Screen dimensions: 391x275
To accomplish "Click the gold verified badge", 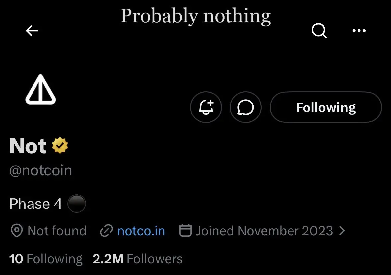I will click(60, 146).
